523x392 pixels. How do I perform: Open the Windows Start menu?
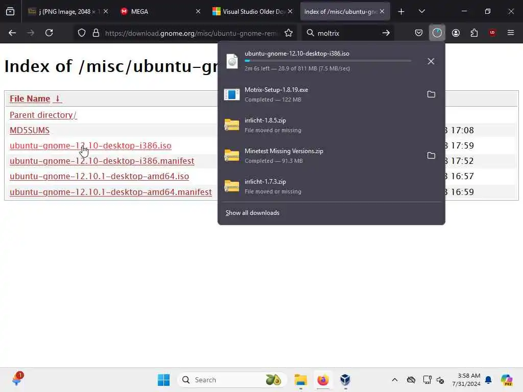[163, 380]
